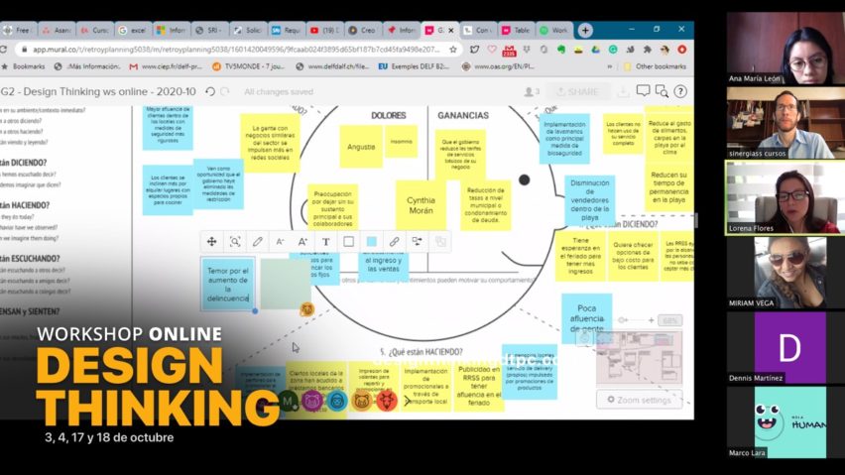Decrease sticky note font size with small A icon
845x475 pixels.
[280, 242]
